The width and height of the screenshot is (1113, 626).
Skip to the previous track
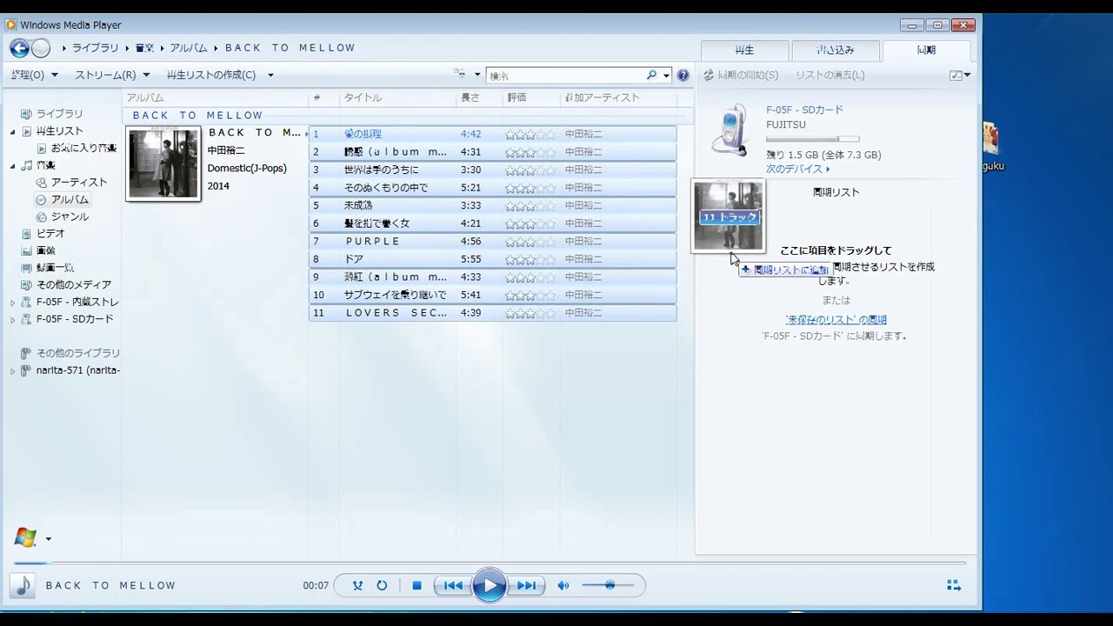453,586
